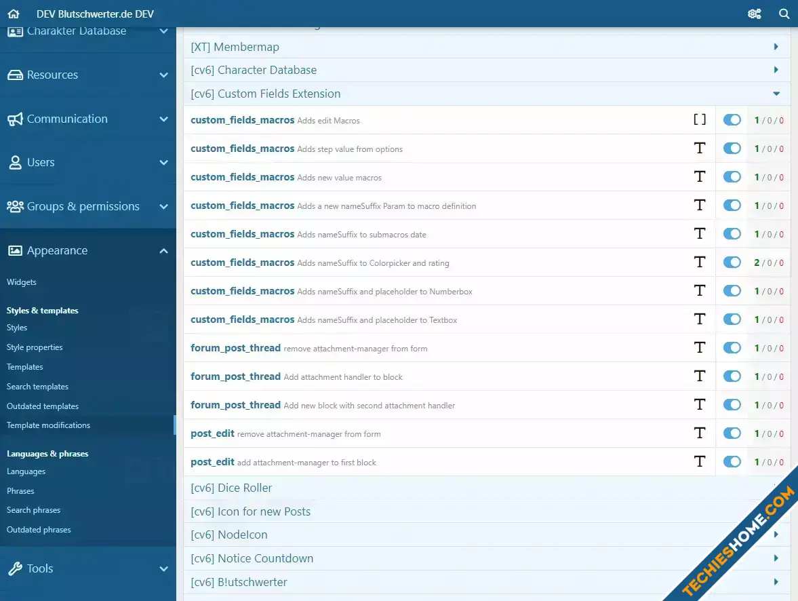Toggle 'Adds edit Macros' modification switch

click(732, 119)
